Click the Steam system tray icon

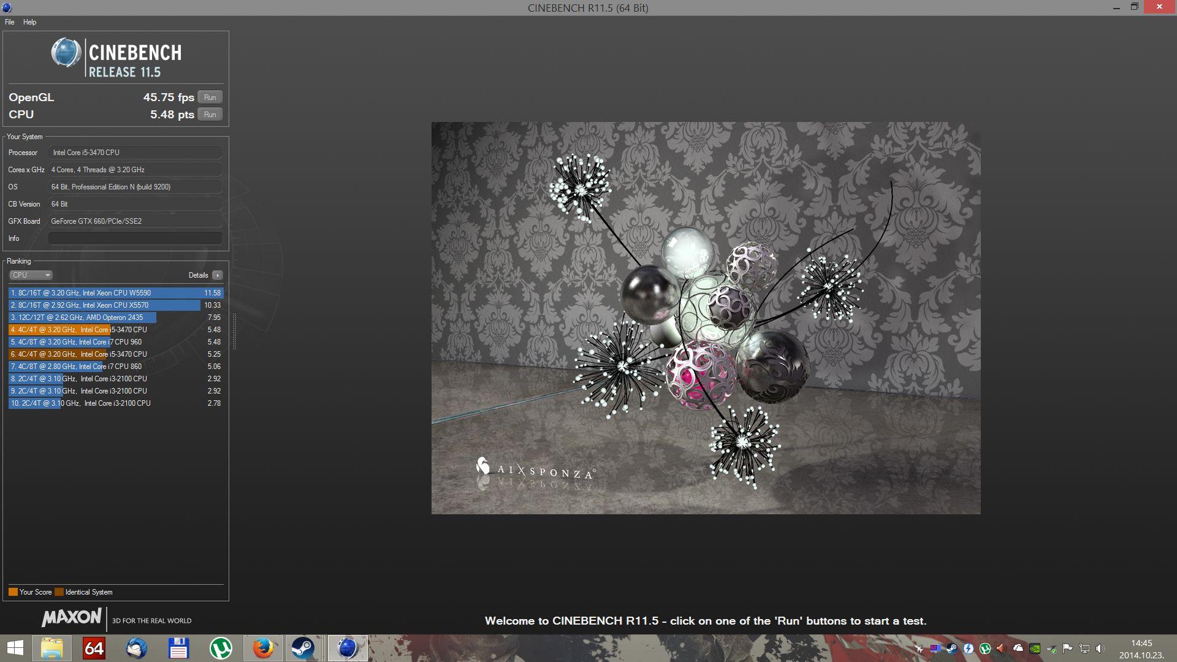click(951, 649)
